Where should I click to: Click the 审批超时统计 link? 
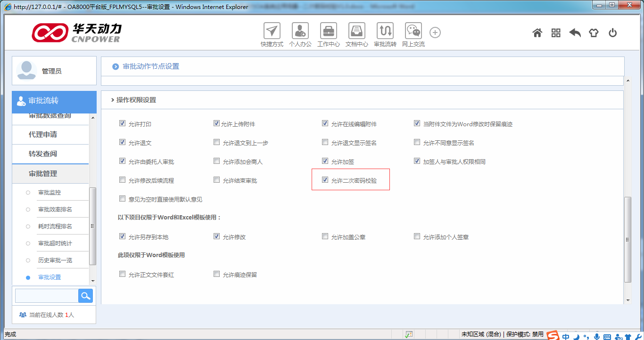55,243
